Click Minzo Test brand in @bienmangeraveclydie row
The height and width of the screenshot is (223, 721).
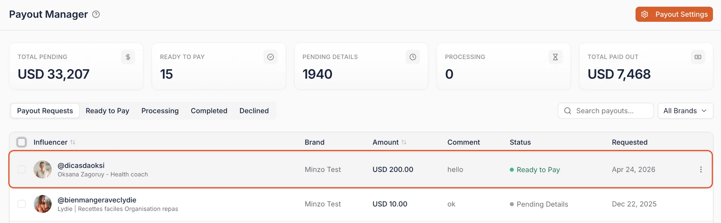tap(323, 204)
